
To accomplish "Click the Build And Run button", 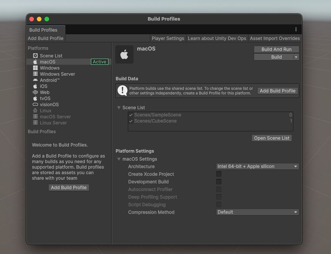I will click(x=276, y=49).
